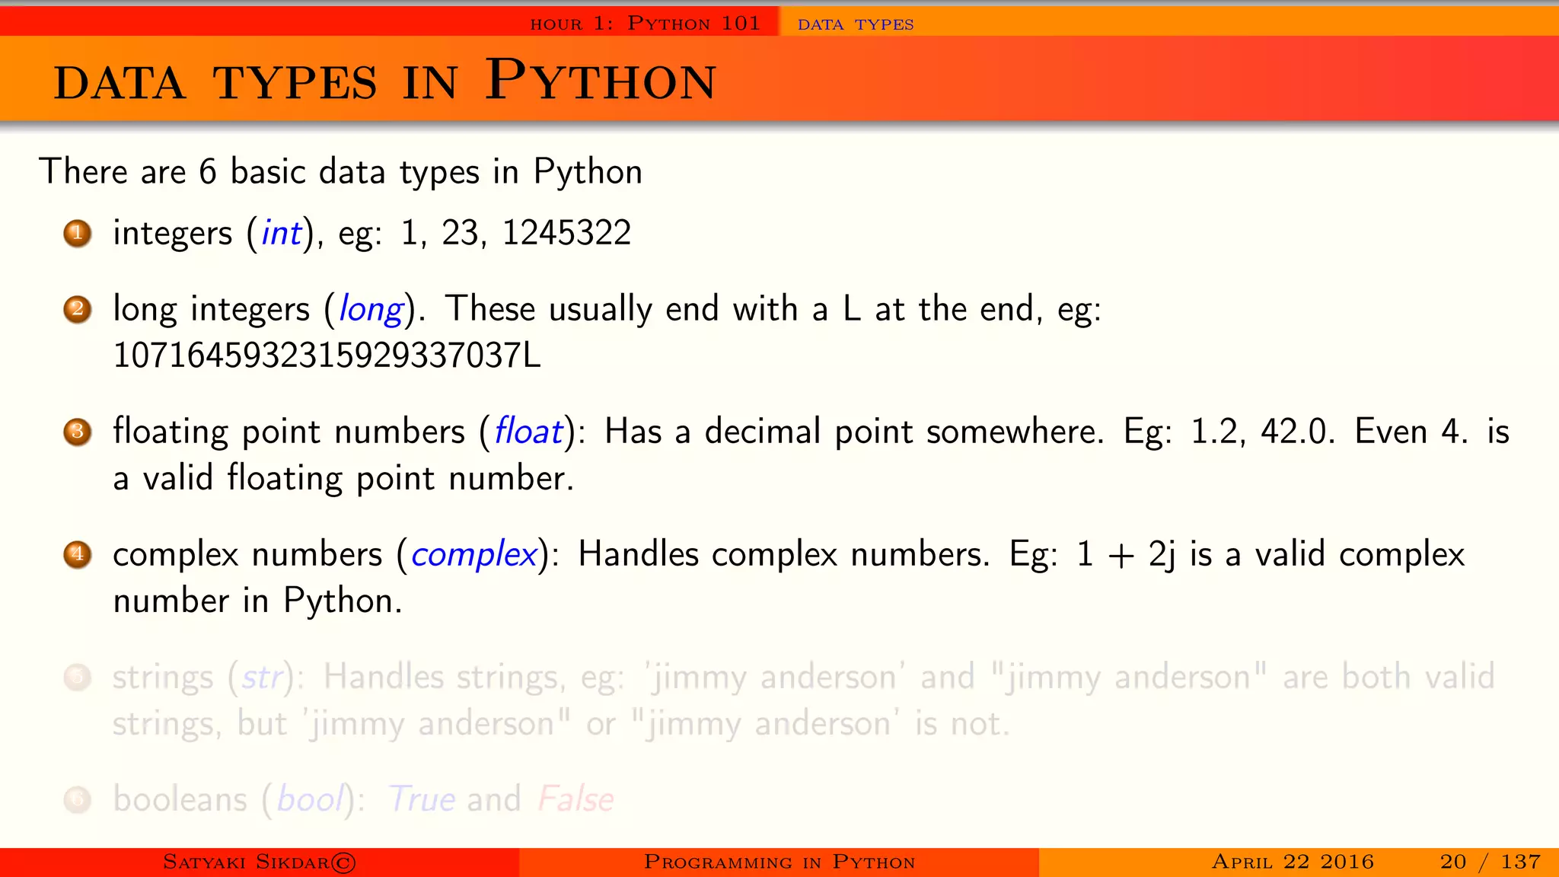Click the faded keyword 'bool'
This screenshot has height=877, width=1559.
[x=311, y=799]
